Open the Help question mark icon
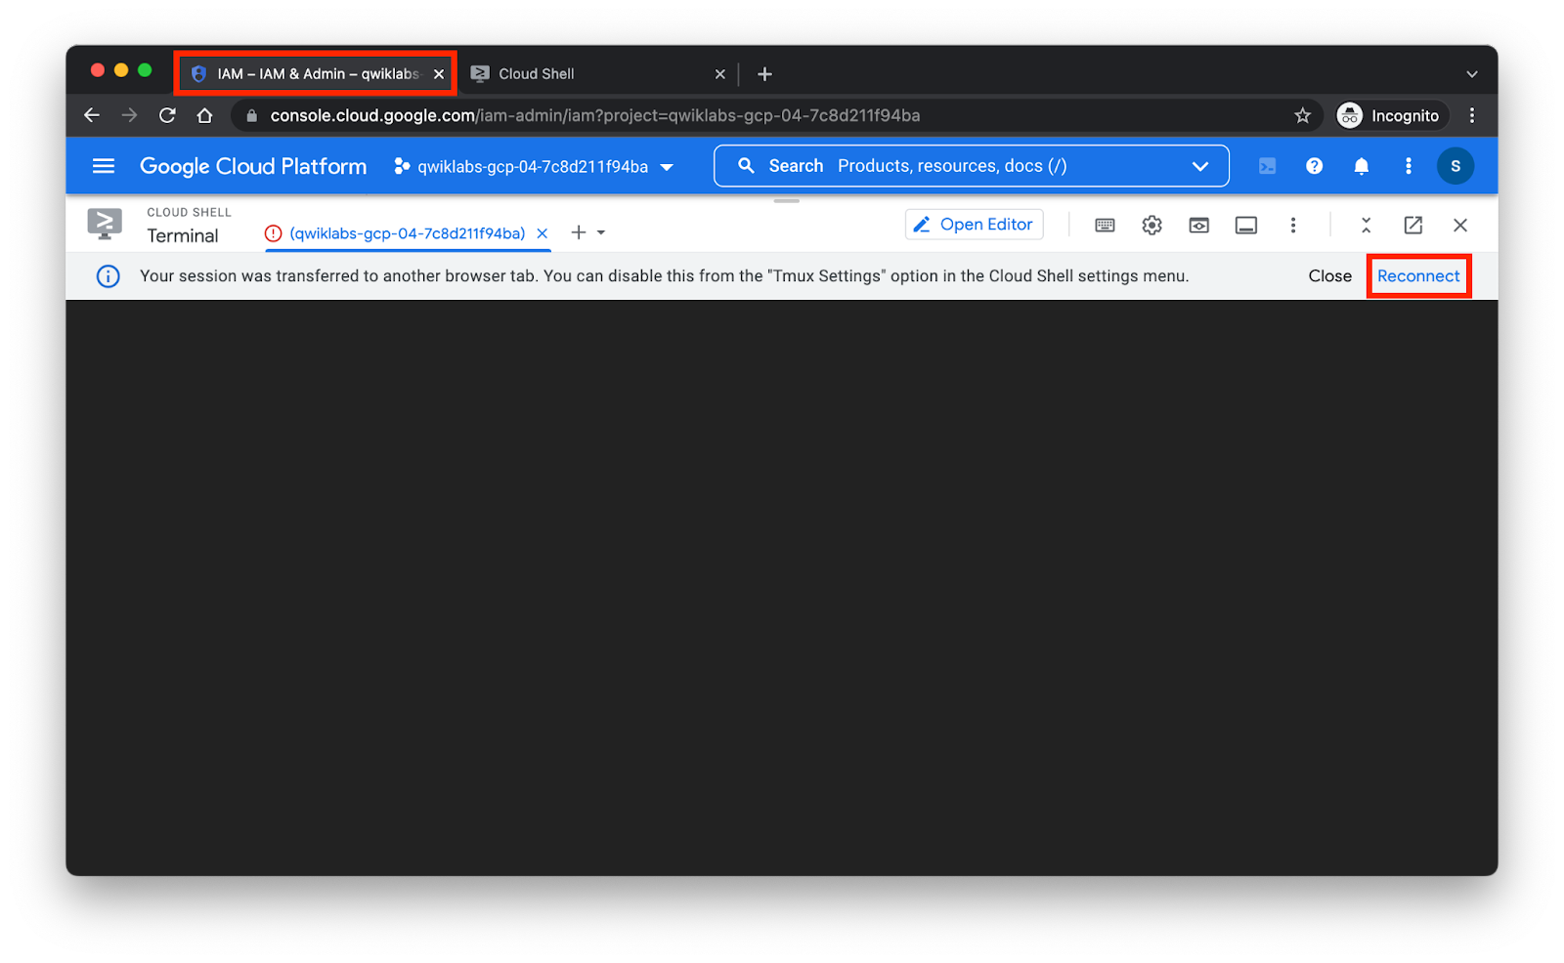 pyautogui.click(x=1314, y=166)
